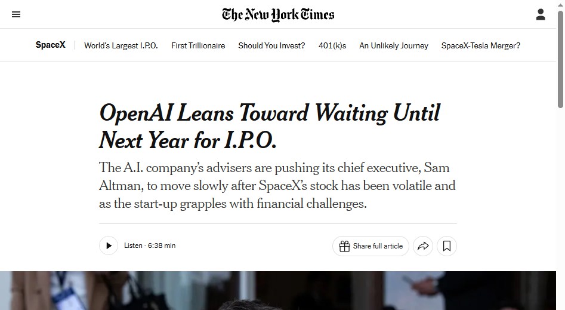Click the gift icon in Share full article
The width and height of the screenshot is (565, 310).
coord(344,246)
